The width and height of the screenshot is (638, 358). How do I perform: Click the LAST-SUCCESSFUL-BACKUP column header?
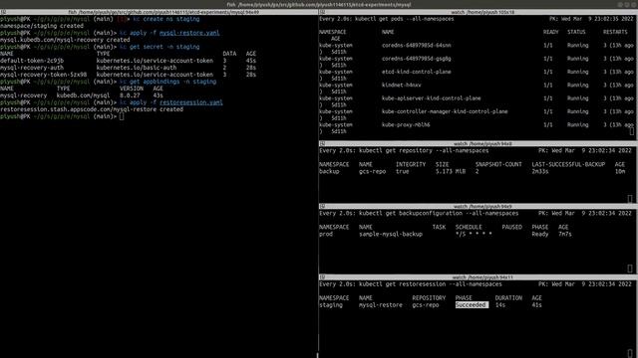[568, 164]
